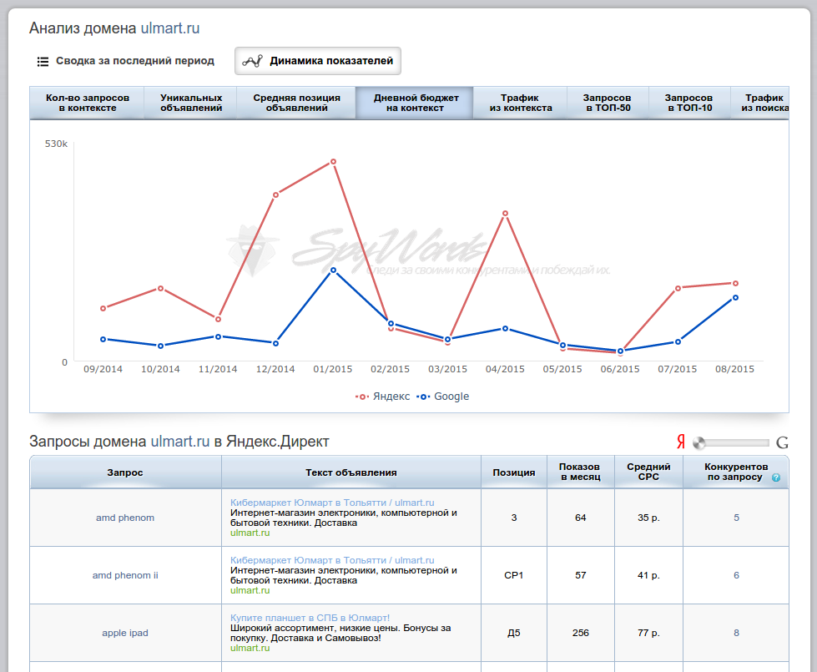Select the Средняя позиция объявлений tab
The height and width of the screenshot is (672, 817).
point(296,104)
